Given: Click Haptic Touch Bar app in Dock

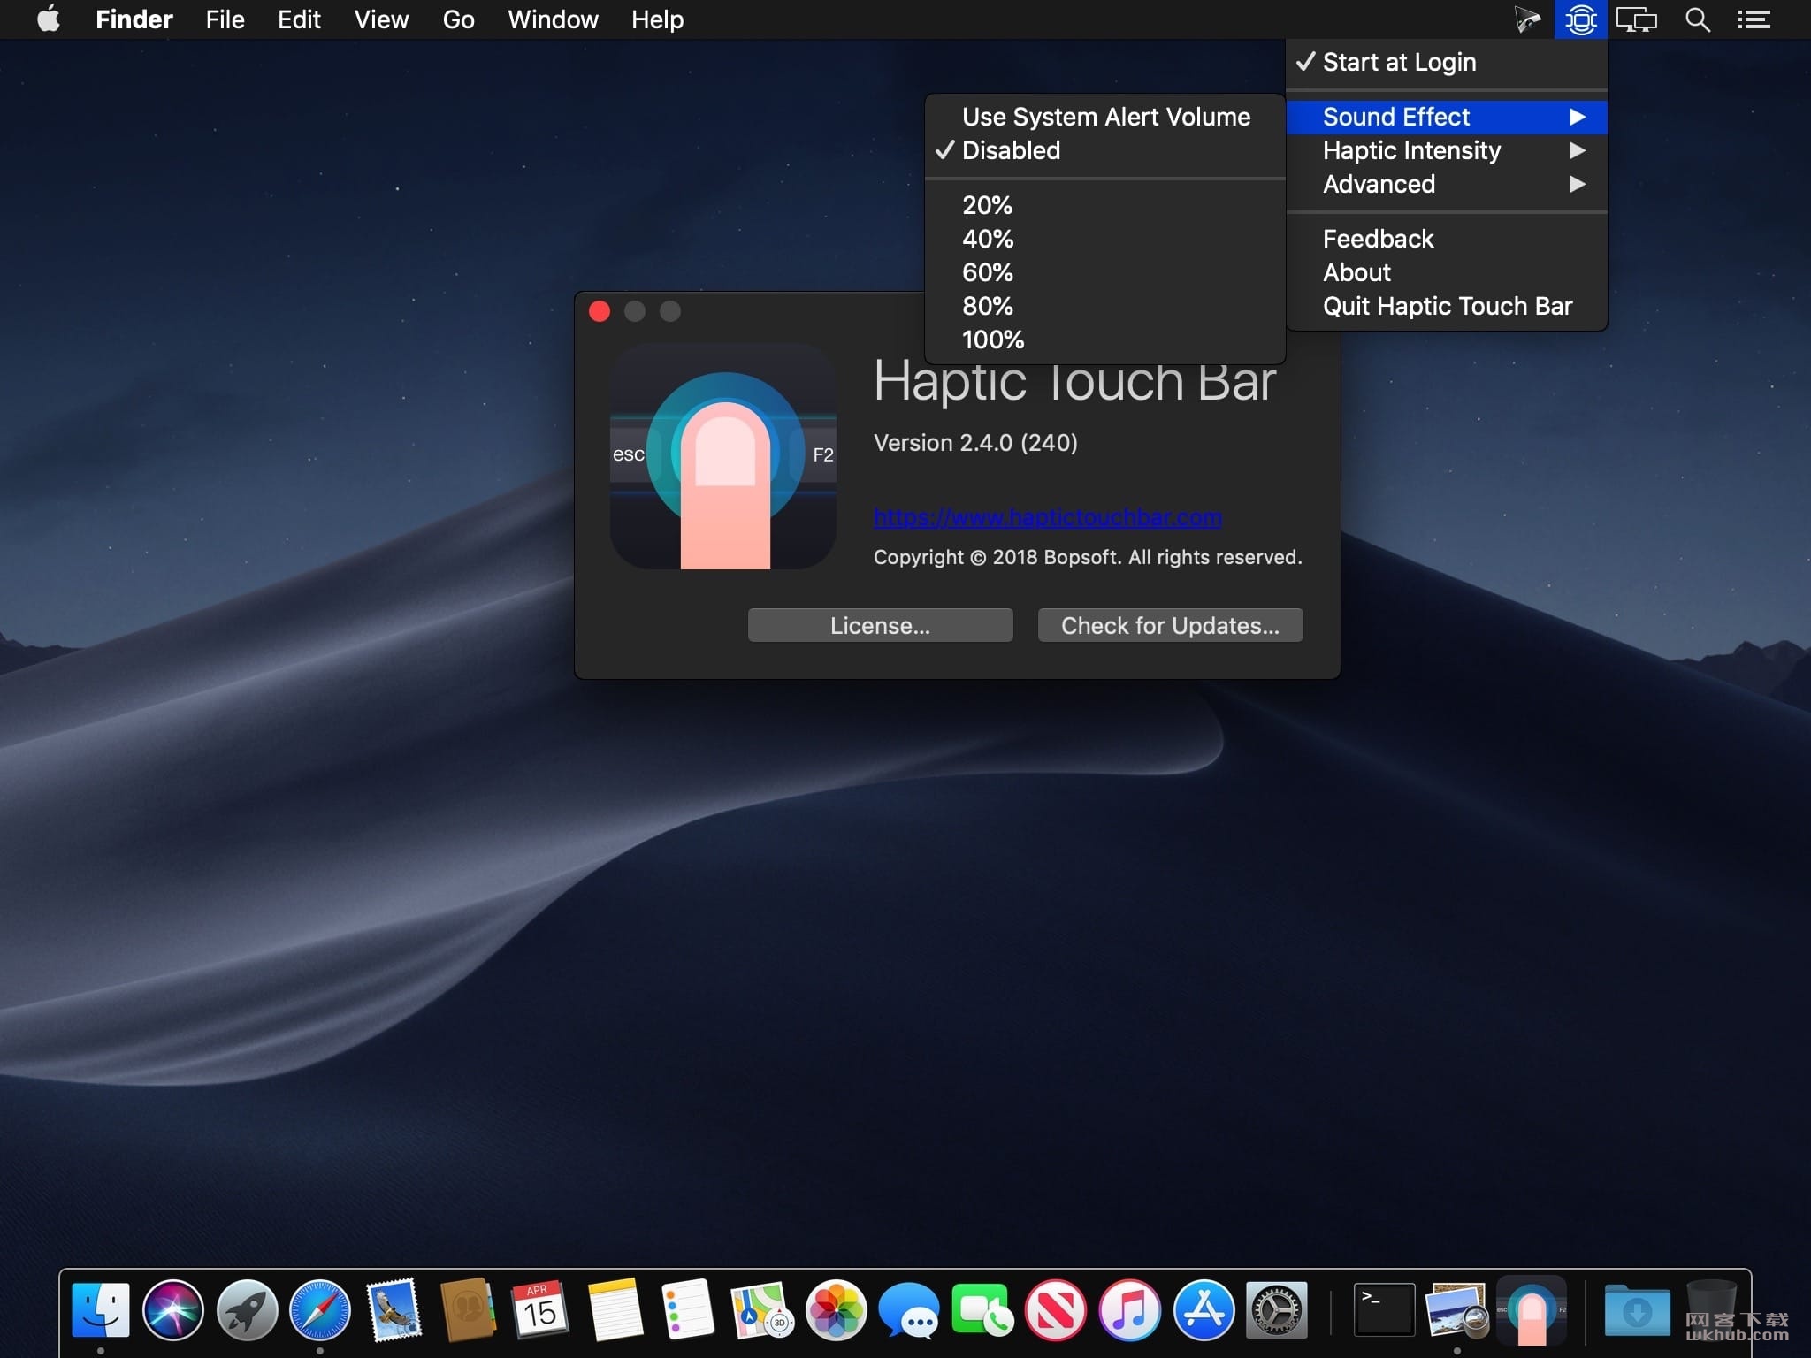Looking at the screenshot, I should [1532, 1309].
